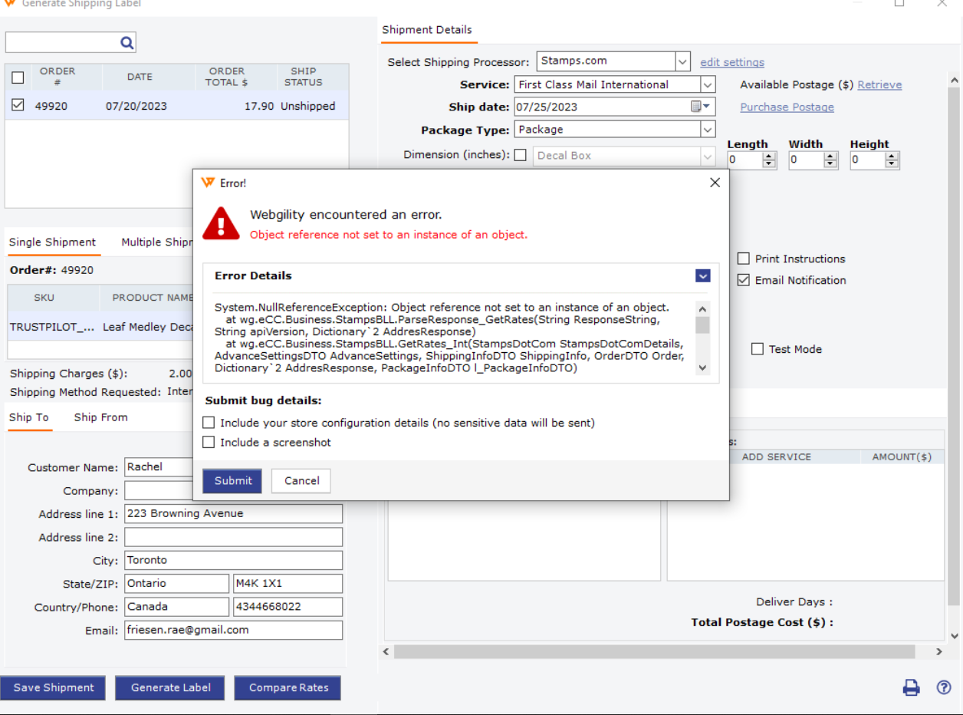
Task: Open the help question mark icon
Action: click(944, 687)
